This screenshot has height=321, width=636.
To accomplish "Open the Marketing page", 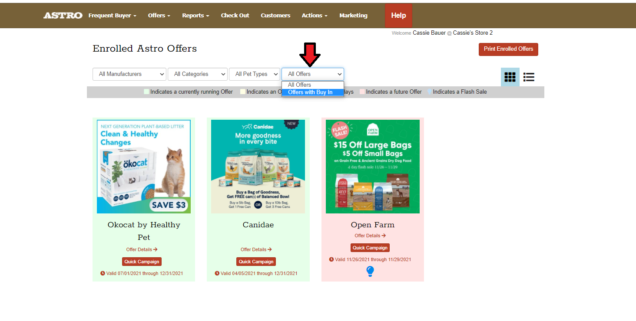I will (353, 15).
